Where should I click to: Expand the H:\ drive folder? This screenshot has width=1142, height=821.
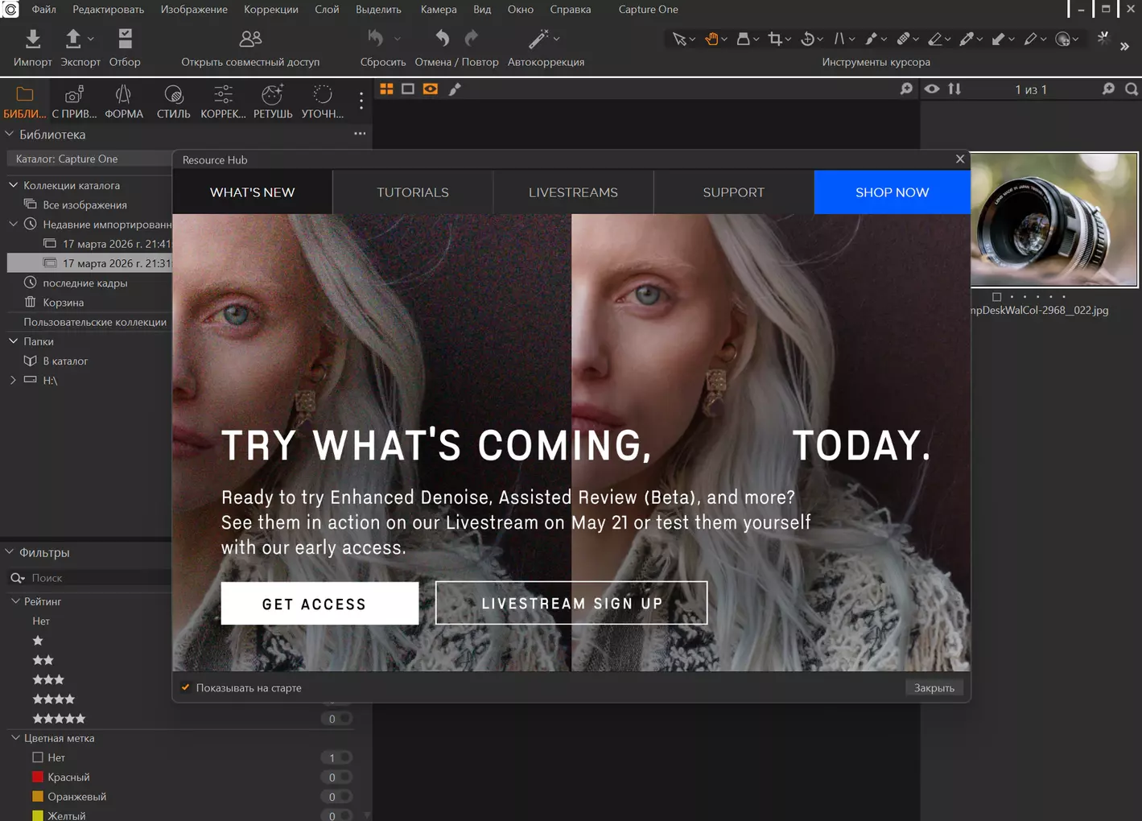coord(13,380)
